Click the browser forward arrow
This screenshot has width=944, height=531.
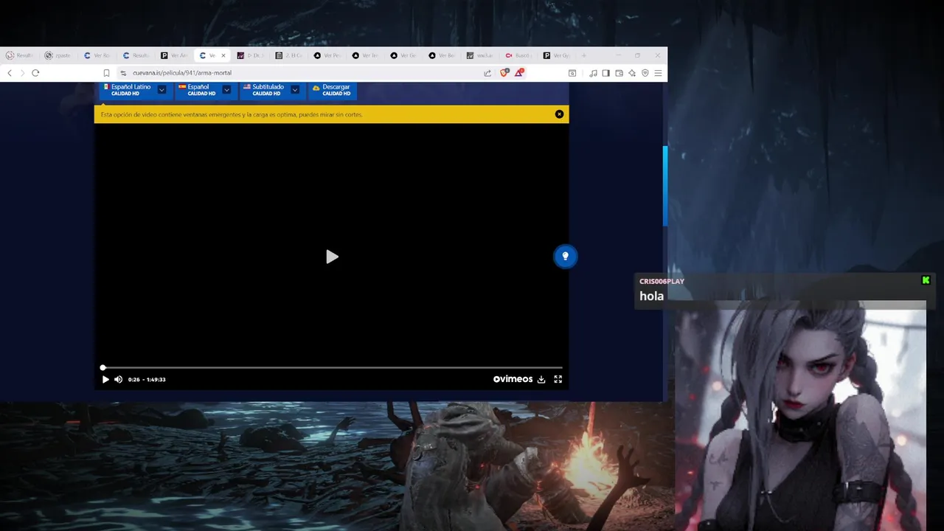(x=22, y=73)
